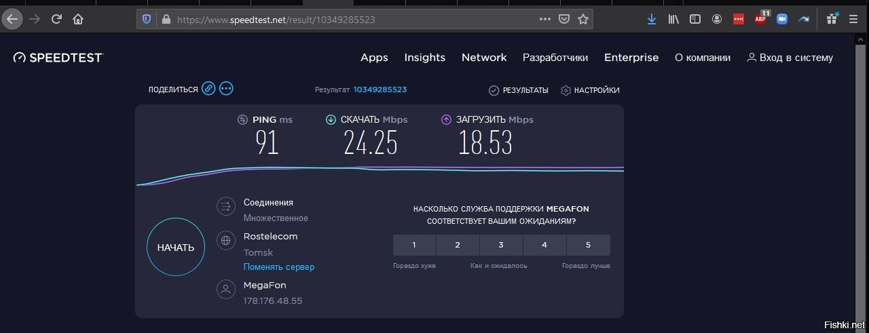The image size is (869, 333).
Task: Click the share link copy icon
Action: tap(209, 89)
